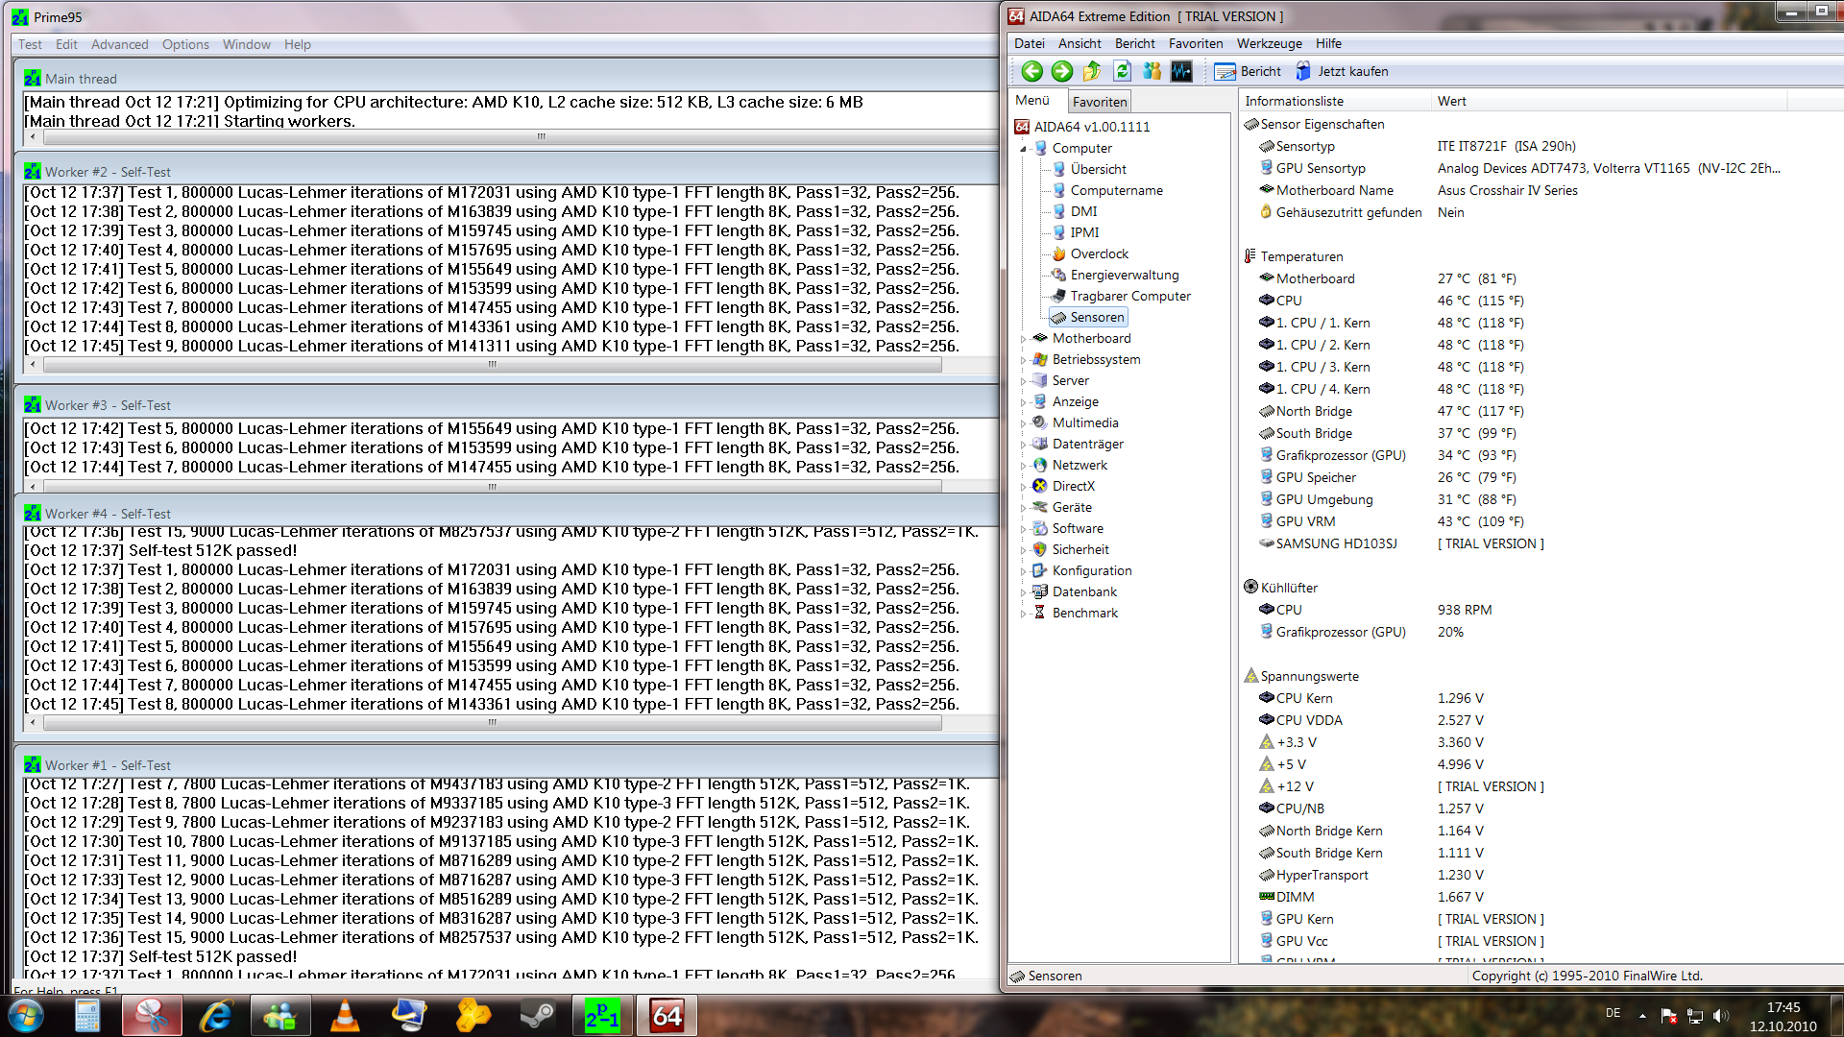
Task: Click the two-people users toolbar icon
Action: click(1152, 71)
